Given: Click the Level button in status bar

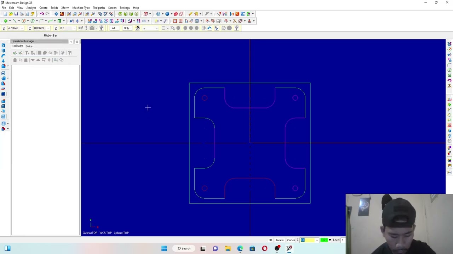Looking at the screenshot, I should 336,240.
